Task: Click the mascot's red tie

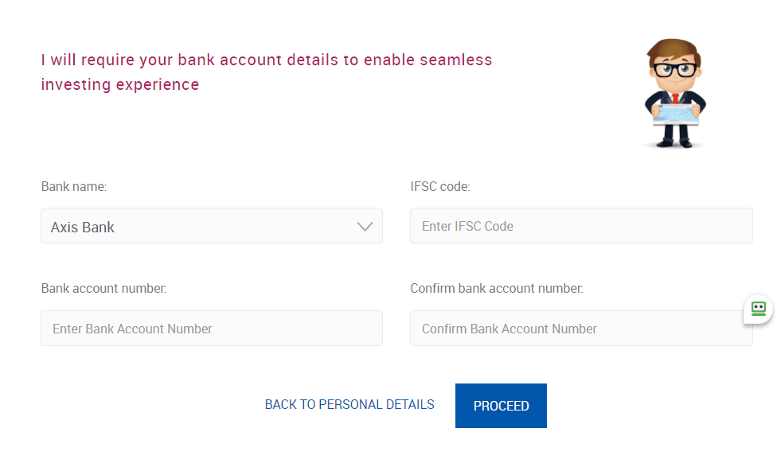Action: pyautogui.click(x=675, y=98)
